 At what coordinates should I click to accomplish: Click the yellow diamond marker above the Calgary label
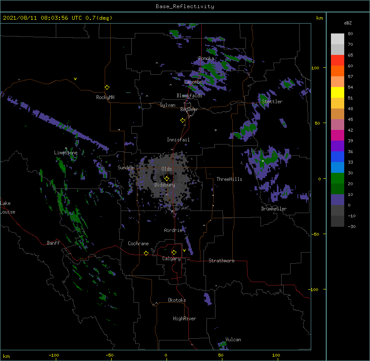point(174,253)
